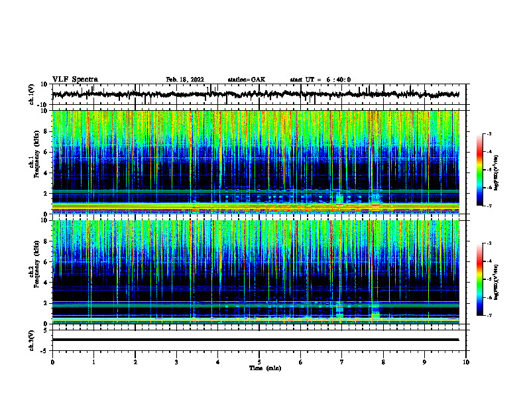Image resolution: width=525 pixels, height=406 pixels.
Task: Click the "-3" label on ch.2 color bar
Action: pos(489,243)
